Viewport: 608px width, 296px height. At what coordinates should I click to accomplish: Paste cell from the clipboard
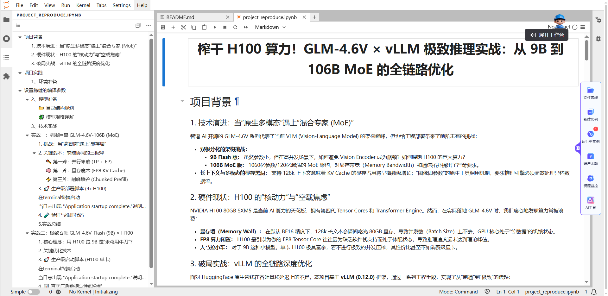pos(204,27)
